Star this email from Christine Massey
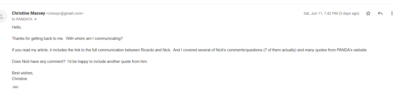Image resolution: width=401 pixels, height=101 pixels. coord(368,13)
